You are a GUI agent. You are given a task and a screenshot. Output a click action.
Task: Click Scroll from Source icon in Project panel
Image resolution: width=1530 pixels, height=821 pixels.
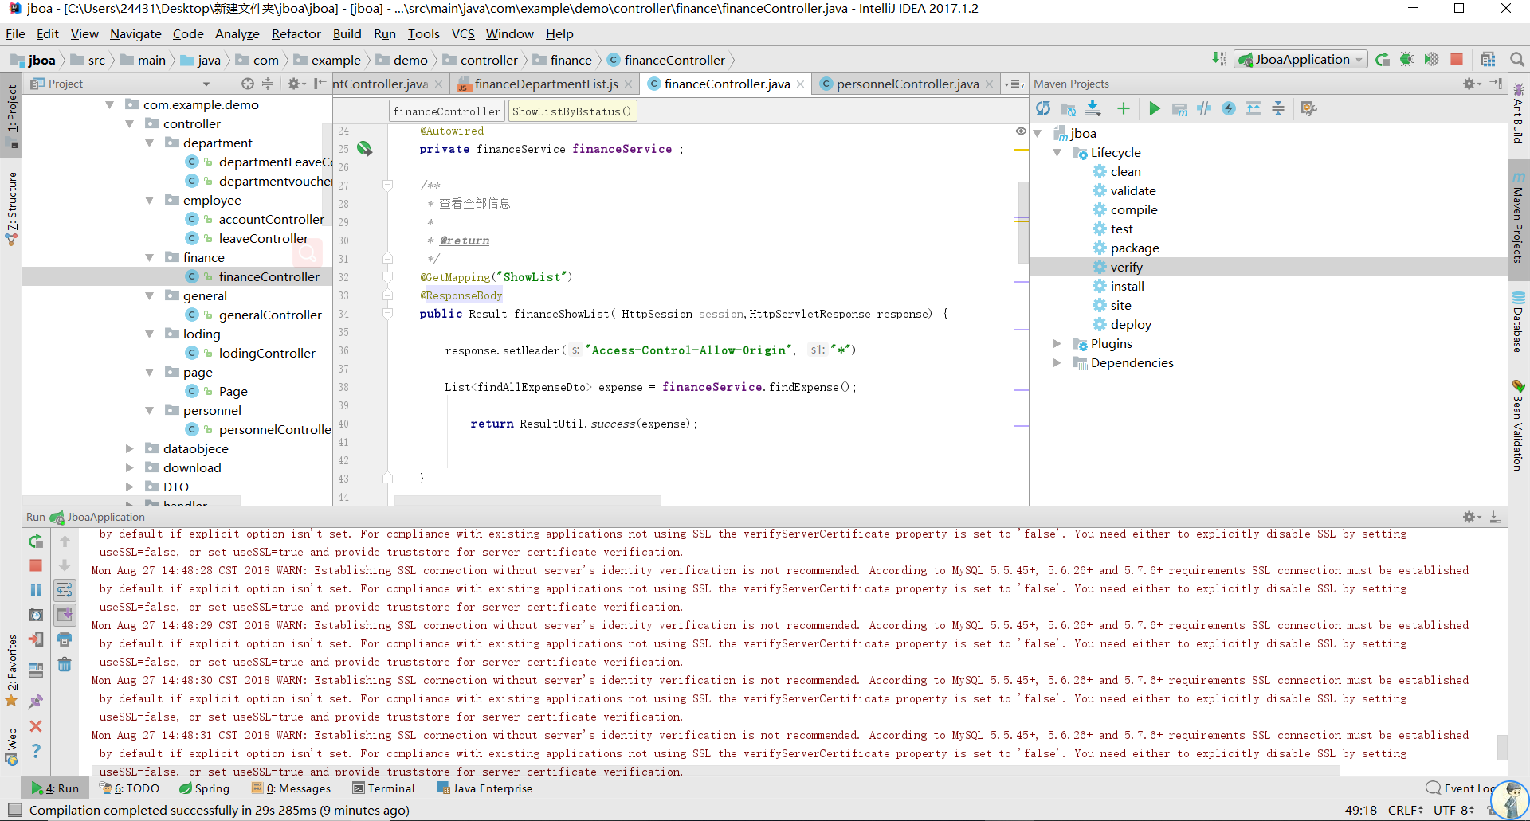pyautogui.click(x=248, y=84)
